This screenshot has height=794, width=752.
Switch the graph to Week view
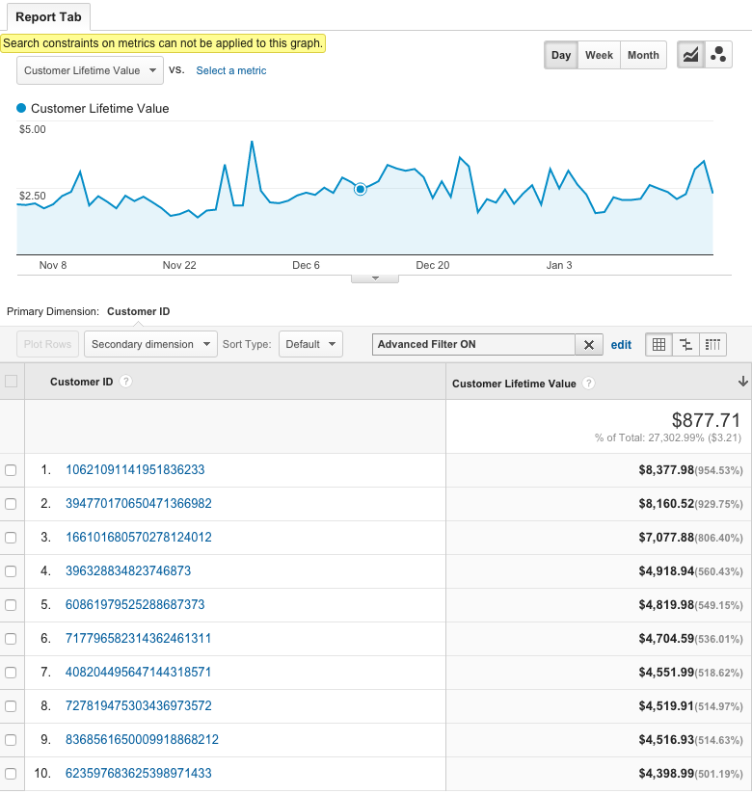click(x=599, y=55)
